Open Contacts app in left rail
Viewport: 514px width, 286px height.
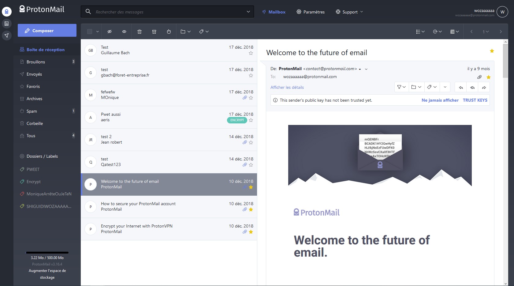6,24
